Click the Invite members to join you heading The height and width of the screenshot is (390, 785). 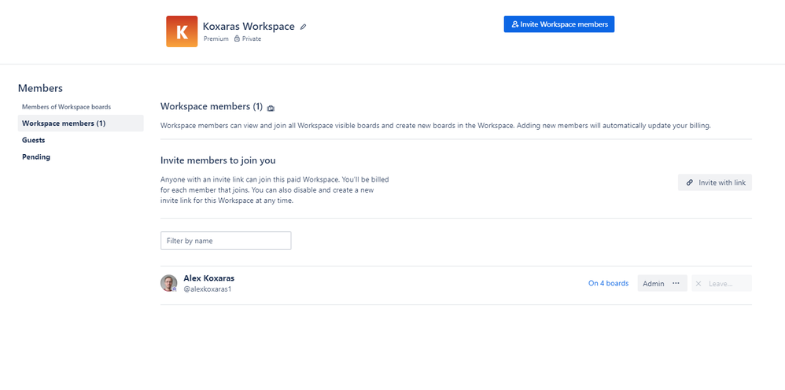pos(218,160)
